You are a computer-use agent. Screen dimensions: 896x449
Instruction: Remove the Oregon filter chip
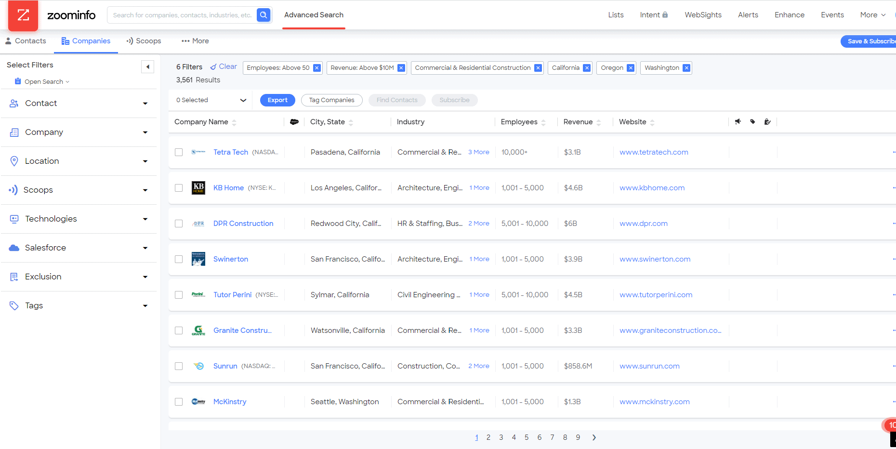click(x=631, y=68)
